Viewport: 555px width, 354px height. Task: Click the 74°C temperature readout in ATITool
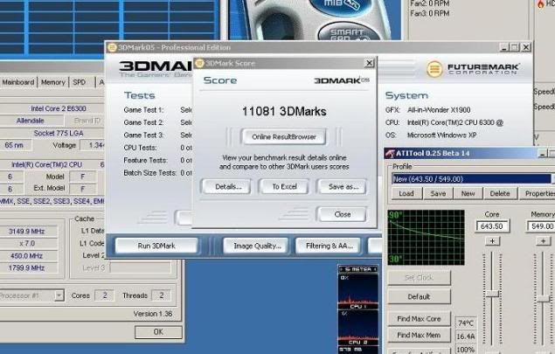tap(466, 323)
